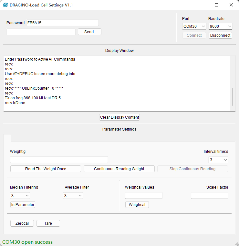
Task: Open the Median Filtering dropdown
Action: point(20,196)
